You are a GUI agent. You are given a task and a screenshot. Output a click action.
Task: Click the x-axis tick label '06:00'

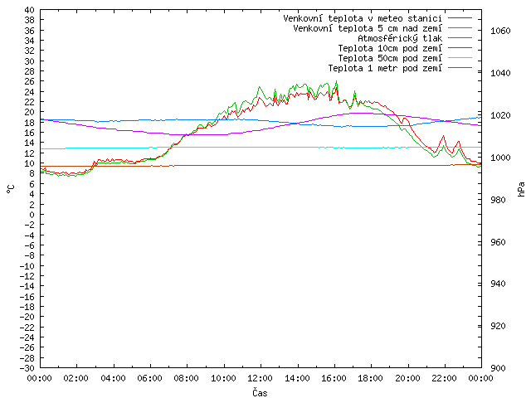pyautogui.click(x=149, y=378)
